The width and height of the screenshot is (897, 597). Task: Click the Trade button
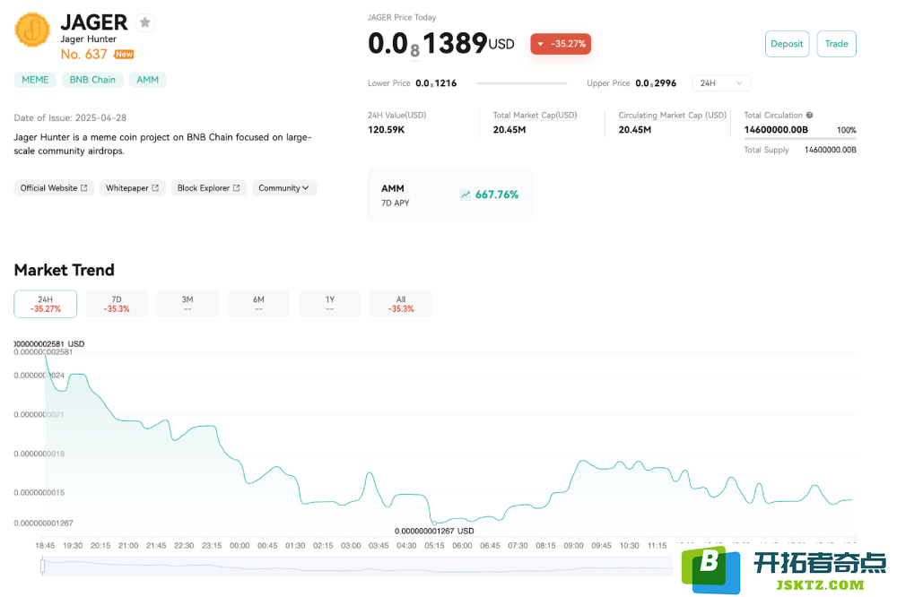(836, 44)
